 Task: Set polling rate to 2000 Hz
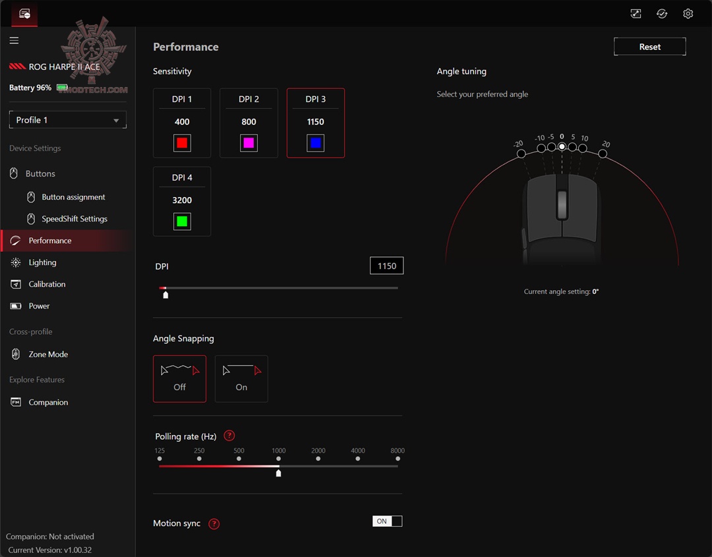coord(318,459)
